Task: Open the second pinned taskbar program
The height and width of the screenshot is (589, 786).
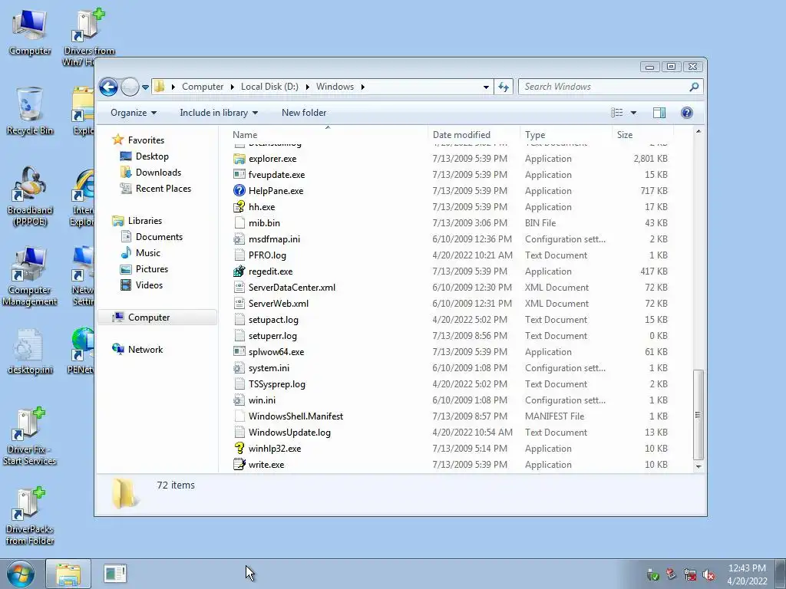Action: (115, 574)
